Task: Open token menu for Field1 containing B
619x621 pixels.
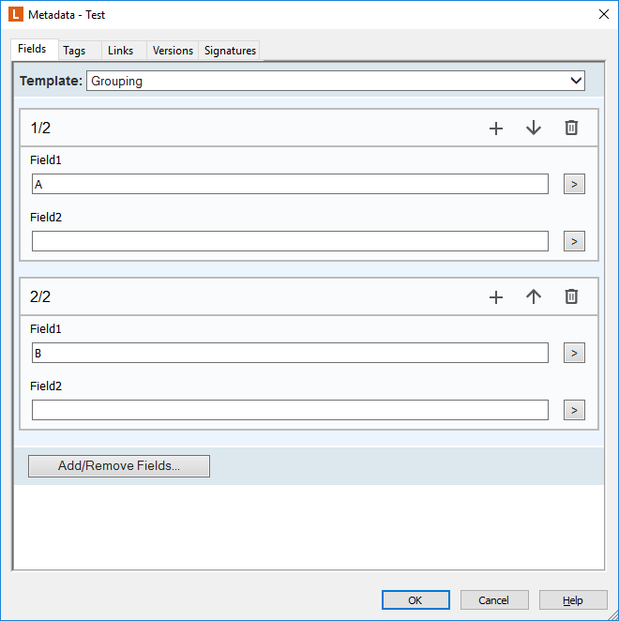Action: coord(574,353)
